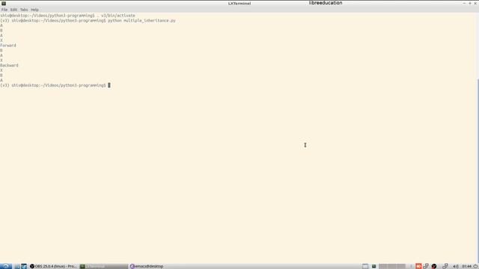Click the small monitor icon in tray
Viewport: 479px width, 269px height.
coord(374,266)
